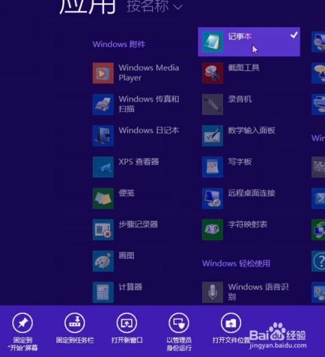
Task: Open the 截图工具 snipping tool icon
Action: [213, 73]
